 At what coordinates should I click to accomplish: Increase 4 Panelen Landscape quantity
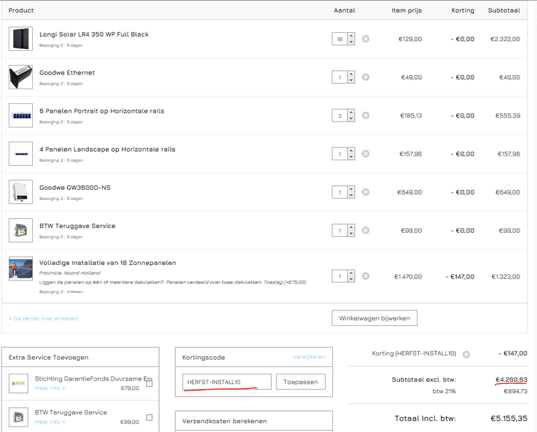pyautogui.click(x=351, y=151)
